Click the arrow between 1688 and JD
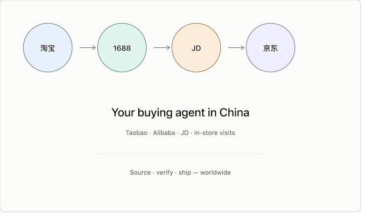Image resolution: width=366 pixels, height=217 pixels. pos(162,48)
